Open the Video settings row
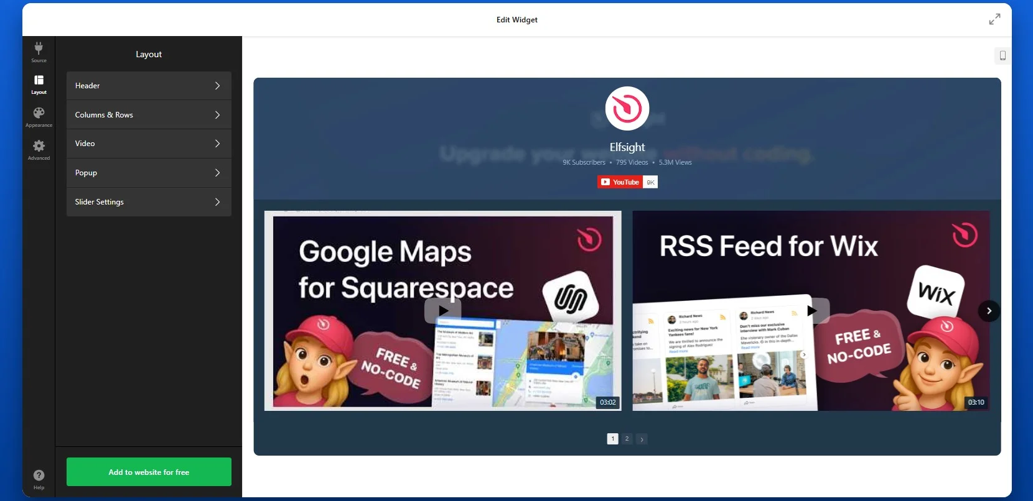Screen dimensions: 1033x501 (x=149, y=144)
